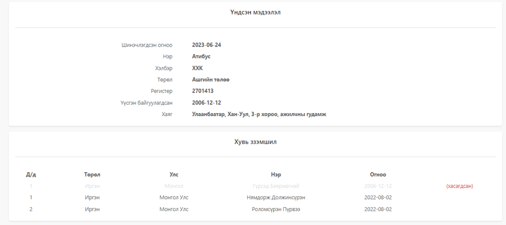
Task: Click the red '(хасагдсан)' status label
Action: (x=459, y=186)
